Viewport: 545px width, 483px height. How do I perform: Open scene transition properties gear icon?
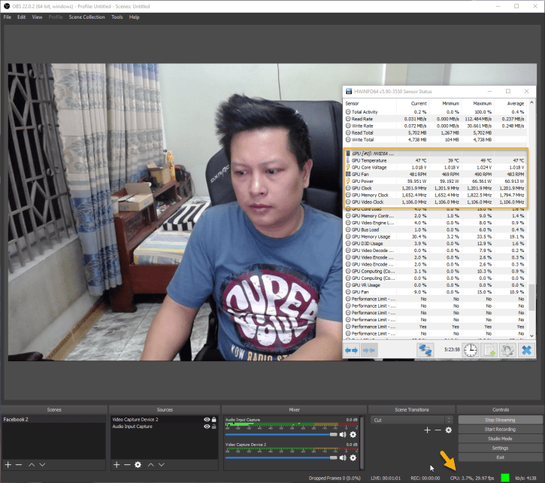tap(449, 430)
